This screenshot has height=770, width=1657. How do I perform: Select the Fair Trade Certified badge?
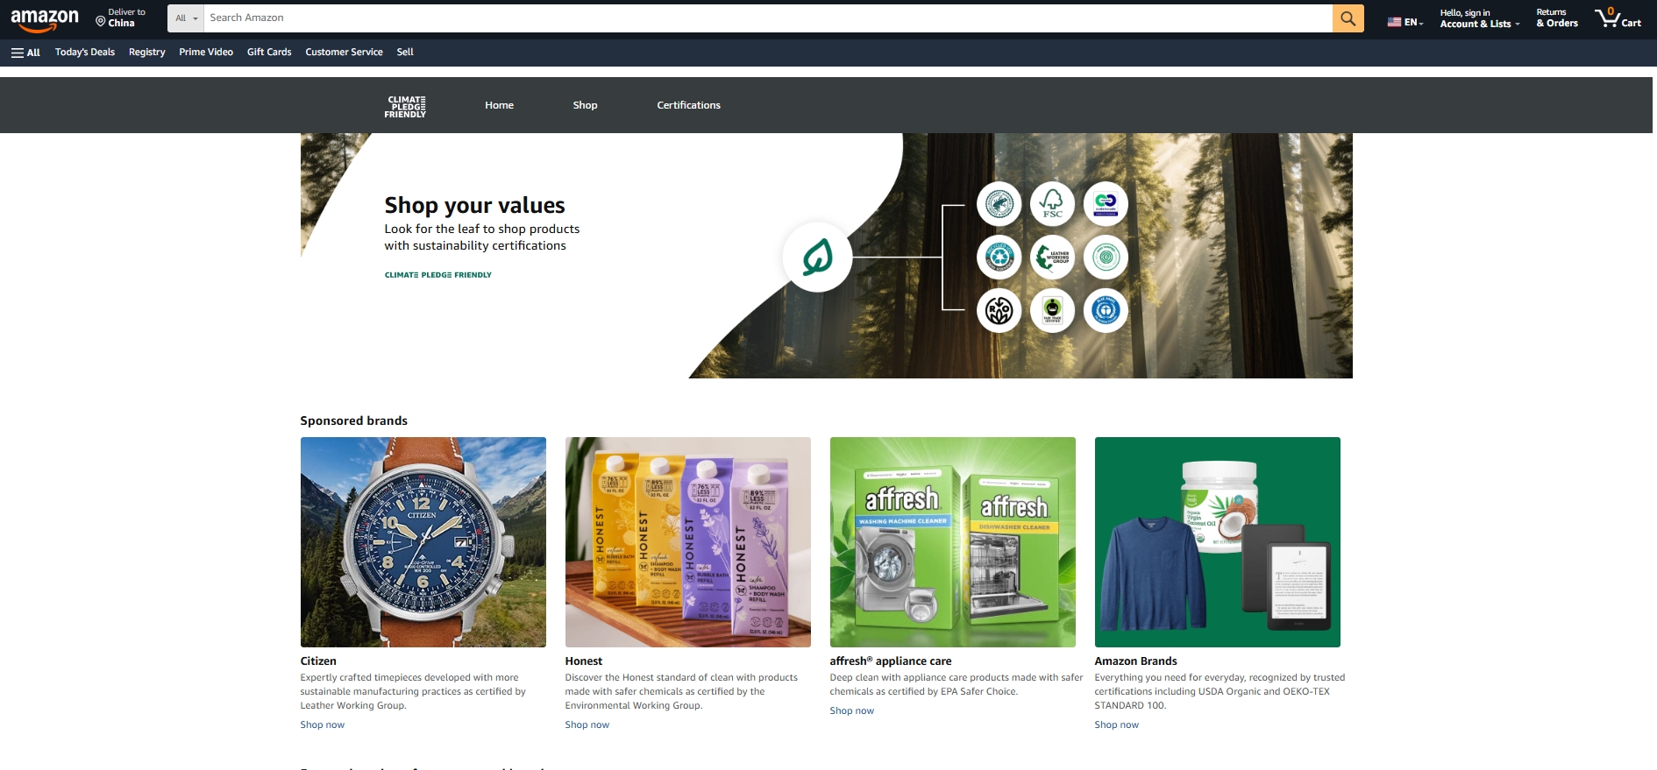(x=1052, y=310)
